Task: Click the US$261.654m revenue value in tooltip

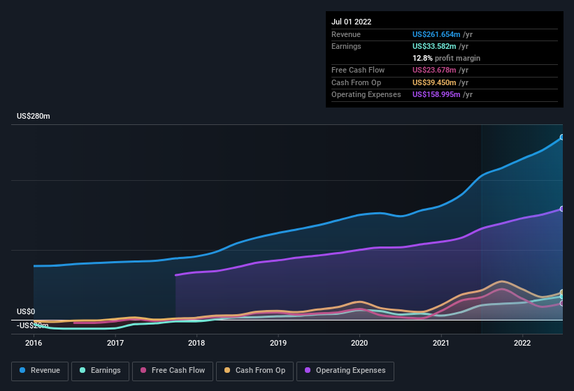Action: click(x=437, y=34)
